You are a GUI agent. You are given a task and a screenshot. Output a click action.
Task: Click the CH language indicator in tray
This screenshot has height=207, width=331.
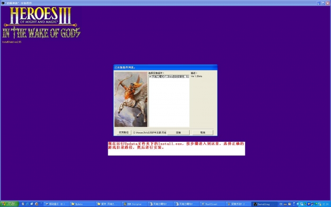click(x=281, y=204)
